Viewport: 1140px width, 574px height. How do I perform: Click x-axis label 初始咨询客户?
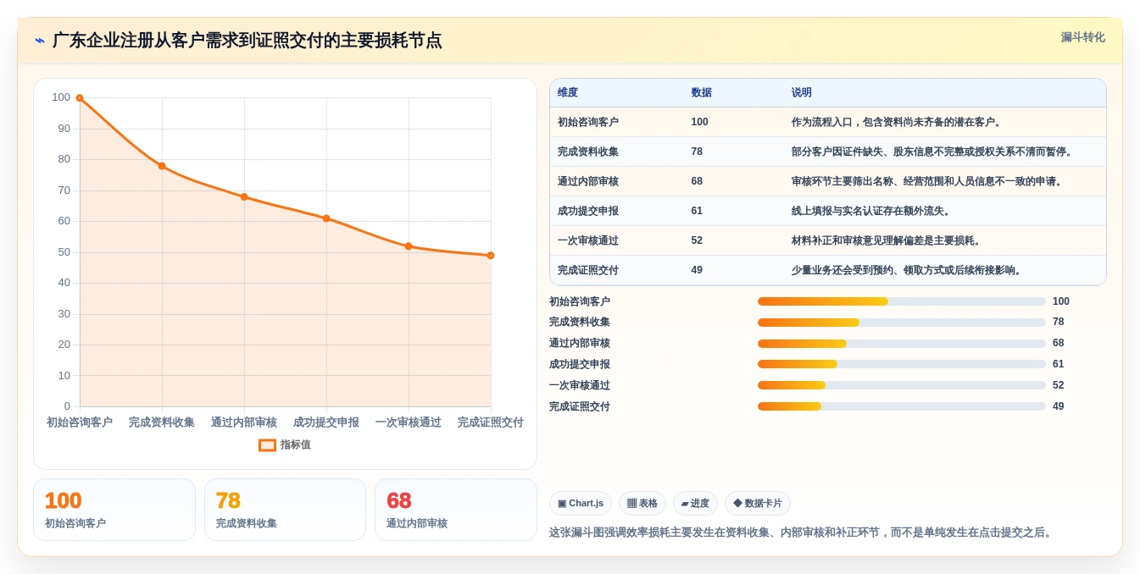80,422
